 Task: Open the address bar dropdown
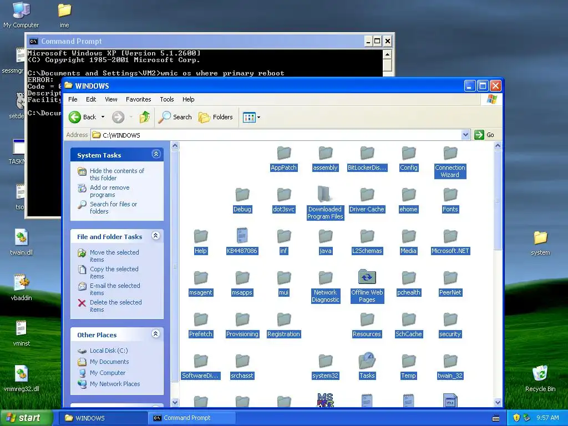(x=465, y=135)
